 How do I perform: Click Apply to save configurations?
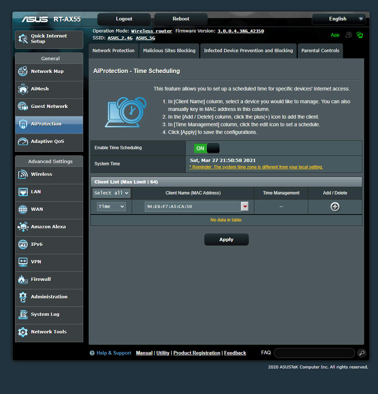pos(227,239)
